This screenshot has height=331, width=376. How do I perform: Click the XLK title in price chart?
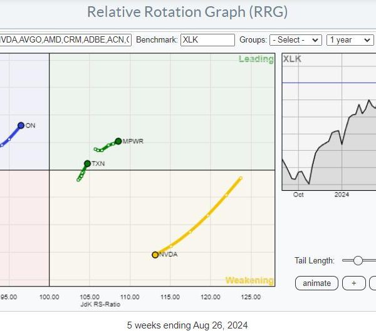click(x=292, y=59)
